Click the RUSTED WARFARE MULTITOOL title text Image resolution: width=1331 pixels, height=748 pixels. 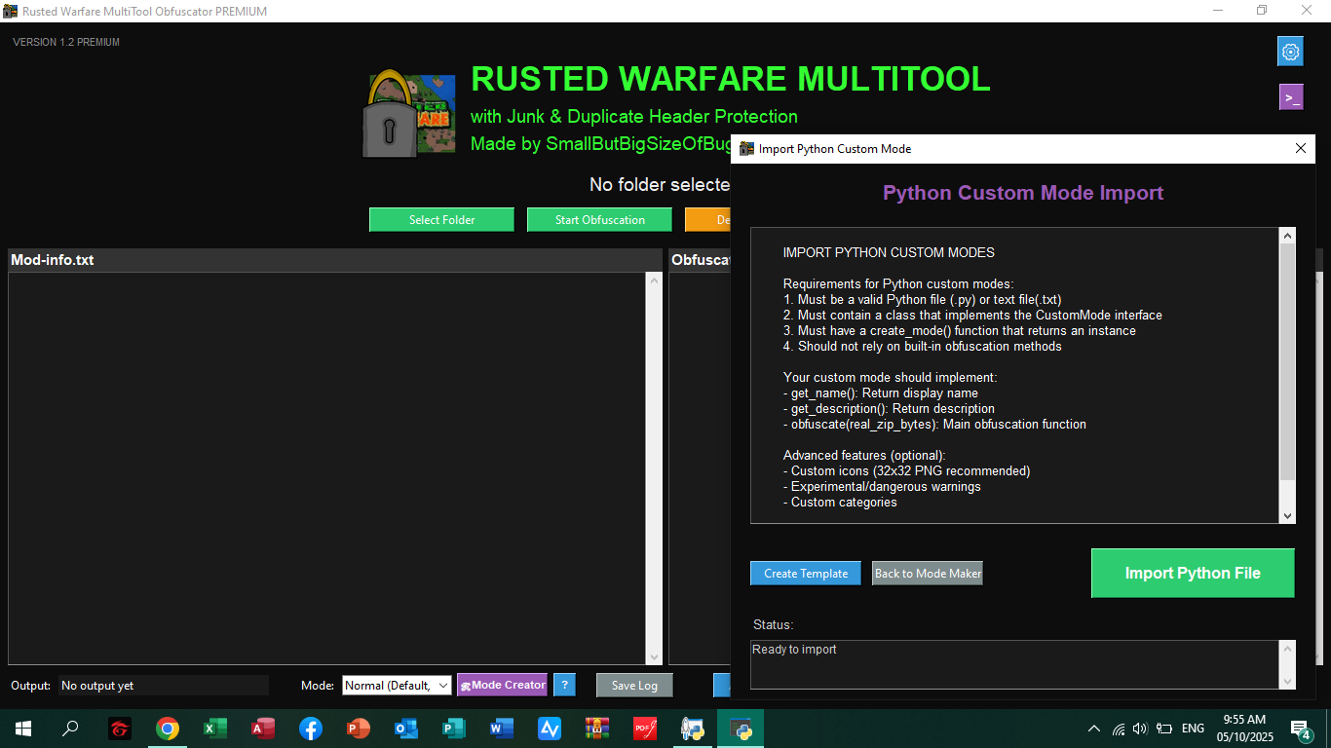click(731, 78)
